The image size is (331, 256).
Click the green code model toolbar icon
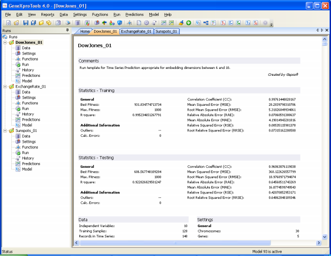pos(238,23)
